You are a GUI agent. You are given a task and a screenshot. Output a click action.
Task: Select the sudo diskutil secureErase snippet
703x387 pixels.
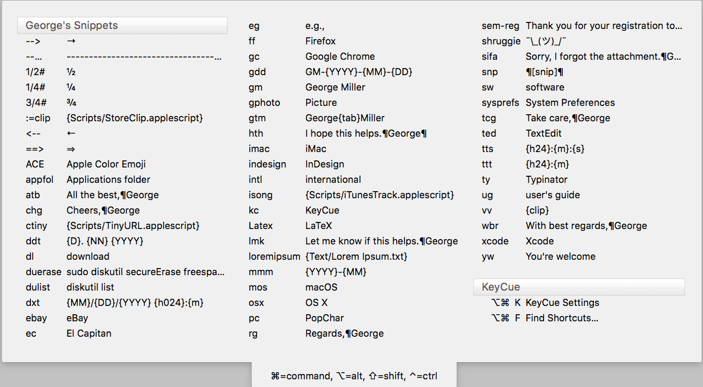point(145,272)
